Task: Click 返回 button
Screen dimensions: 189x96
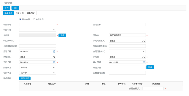Action: coord(15,8)
